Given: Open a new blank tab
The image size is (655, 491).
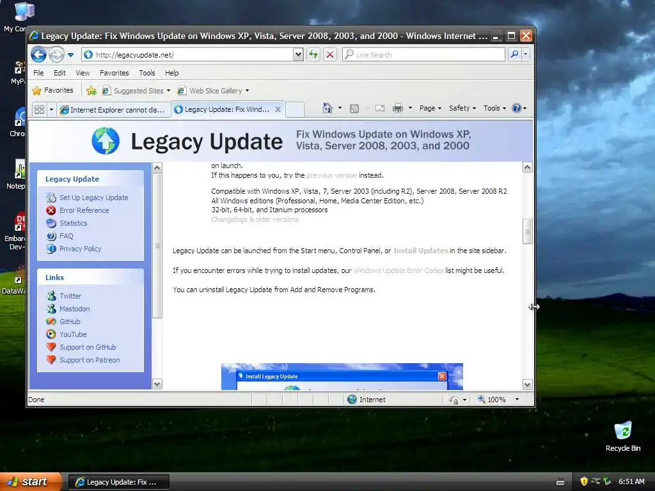Looking at the screenshot, I should 295,109.
